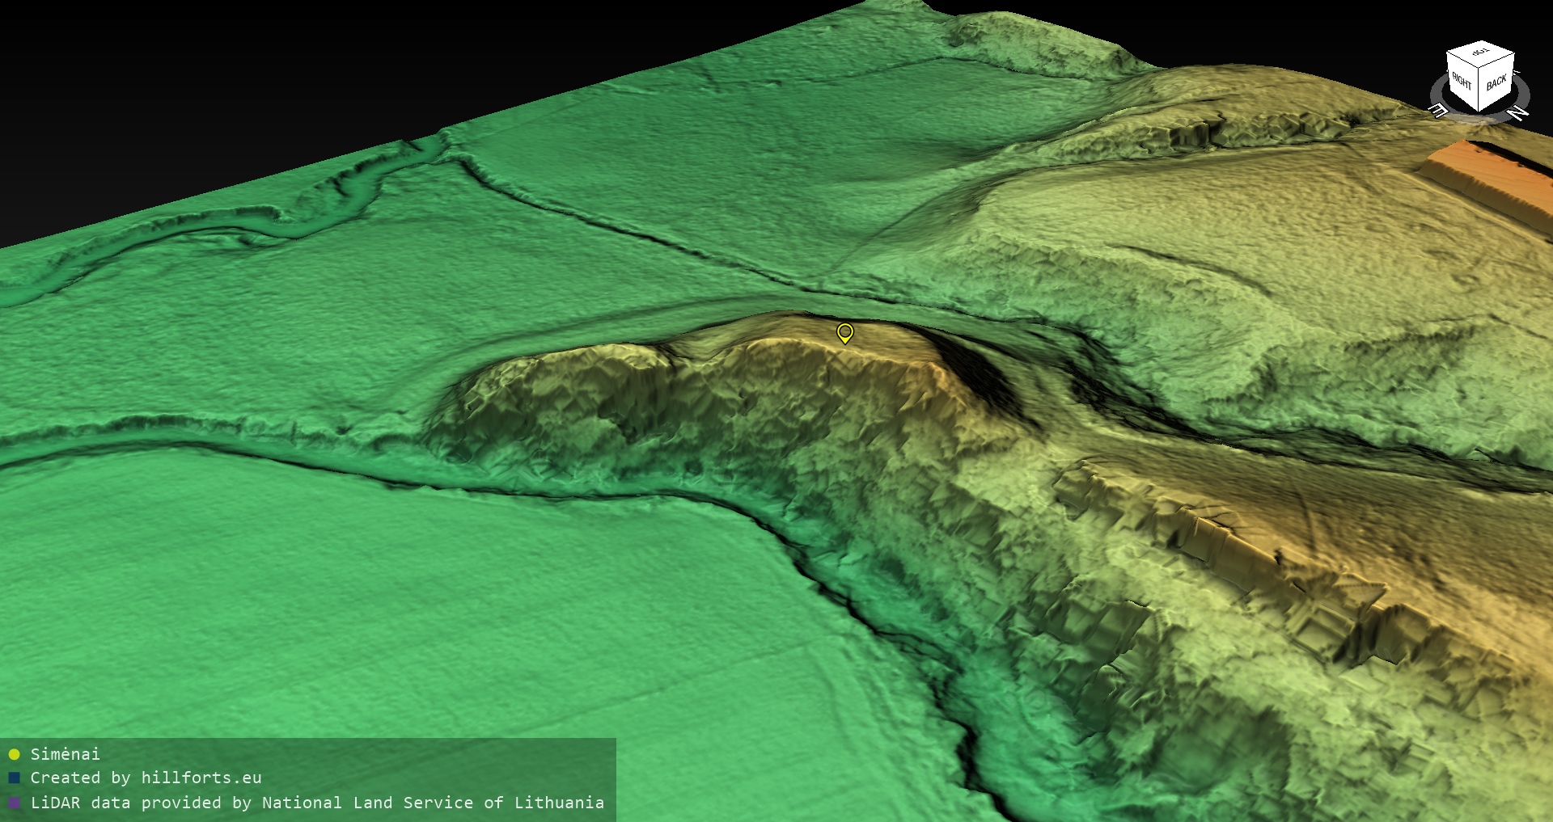Click the yellow dot beside Simėnai in the legend
Image resolution: width=1553 pixels, height=822 pixels.
[x=14, y=755]
